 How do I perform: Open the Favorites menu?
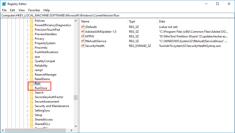(x=34, y=10)
